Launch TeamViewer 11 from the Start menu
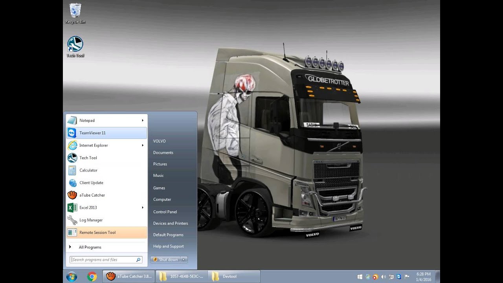The height and width of the screenshot is (283, 503). coord(106,133)
